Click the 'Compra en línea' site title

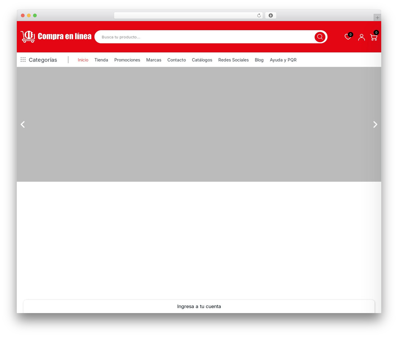(x=65, y=36)
